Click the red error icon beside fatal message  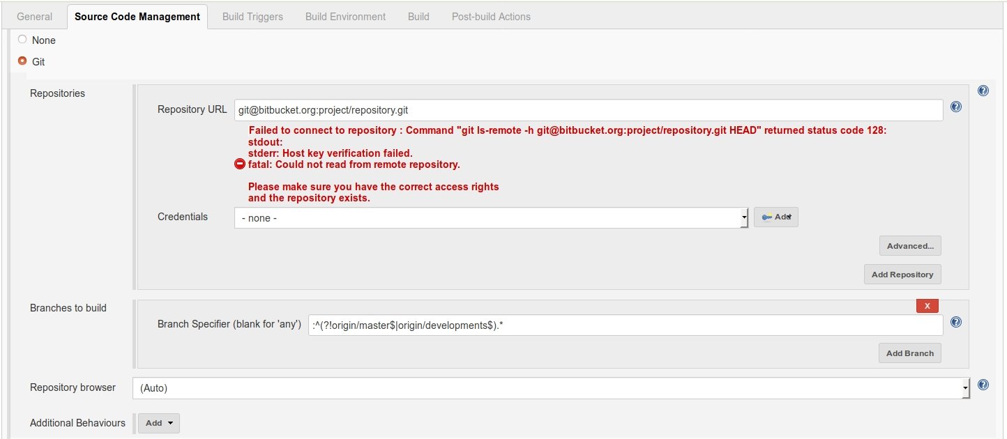tap(240, 164)
